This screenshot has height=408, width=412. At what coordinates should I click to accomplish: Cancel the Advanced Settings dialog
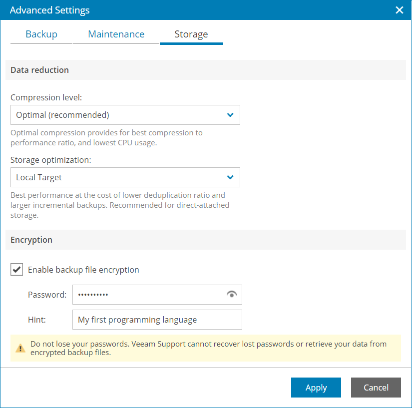tap(376, 388)
